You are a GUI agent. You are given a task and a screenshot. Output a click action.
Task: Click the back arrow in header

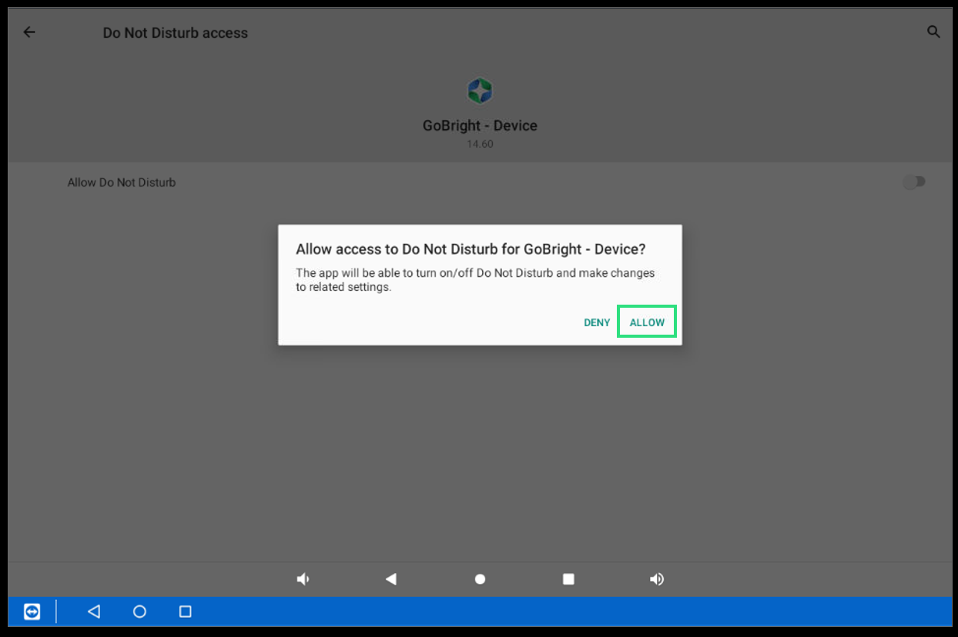29,32
